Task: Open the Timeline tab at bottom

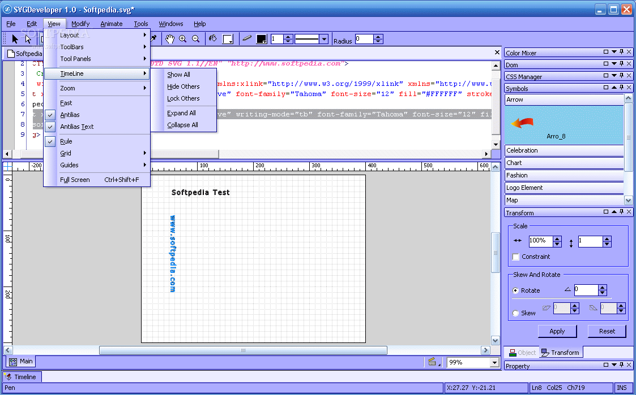Action: coord(22,377)
